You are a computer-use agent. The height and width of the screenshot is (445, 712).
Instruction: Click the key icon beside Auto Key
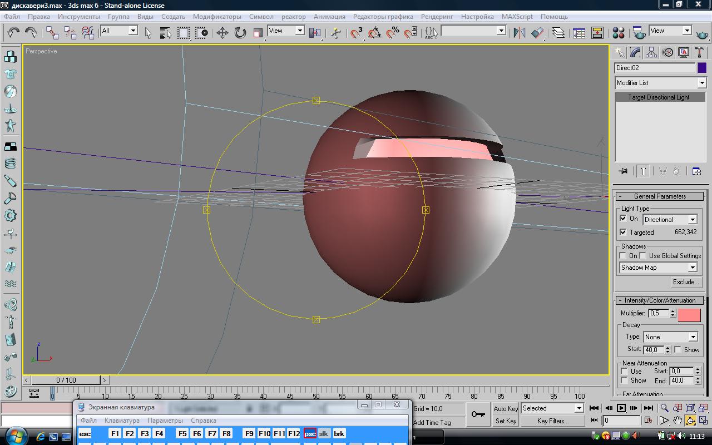[x=478, y=414]
